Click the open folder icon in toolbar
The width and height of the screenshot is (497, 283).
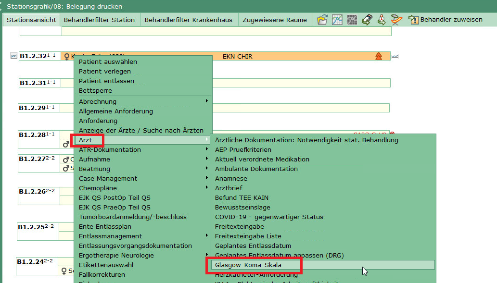pos(322,20)
